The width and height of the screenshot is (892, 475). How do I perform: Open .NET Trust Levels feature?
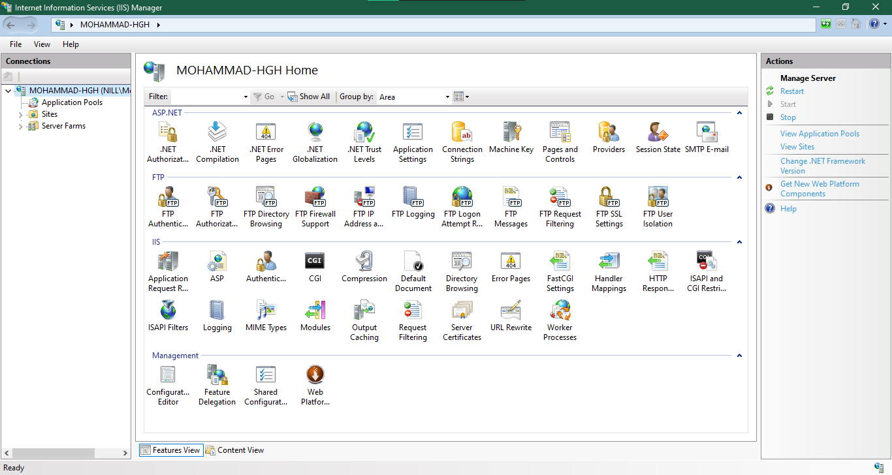click(x=364, y=142)
